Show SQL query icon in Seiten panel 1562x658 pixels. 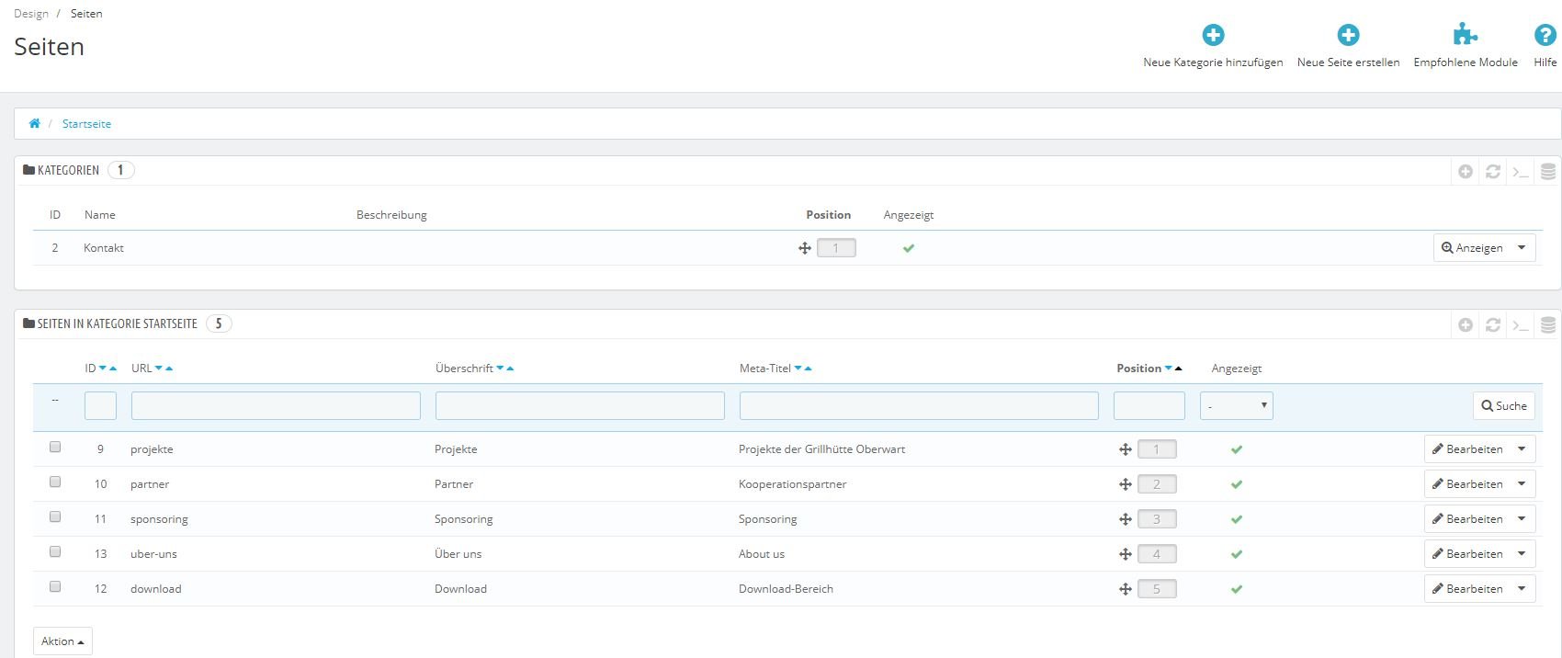click(1521, 325)
